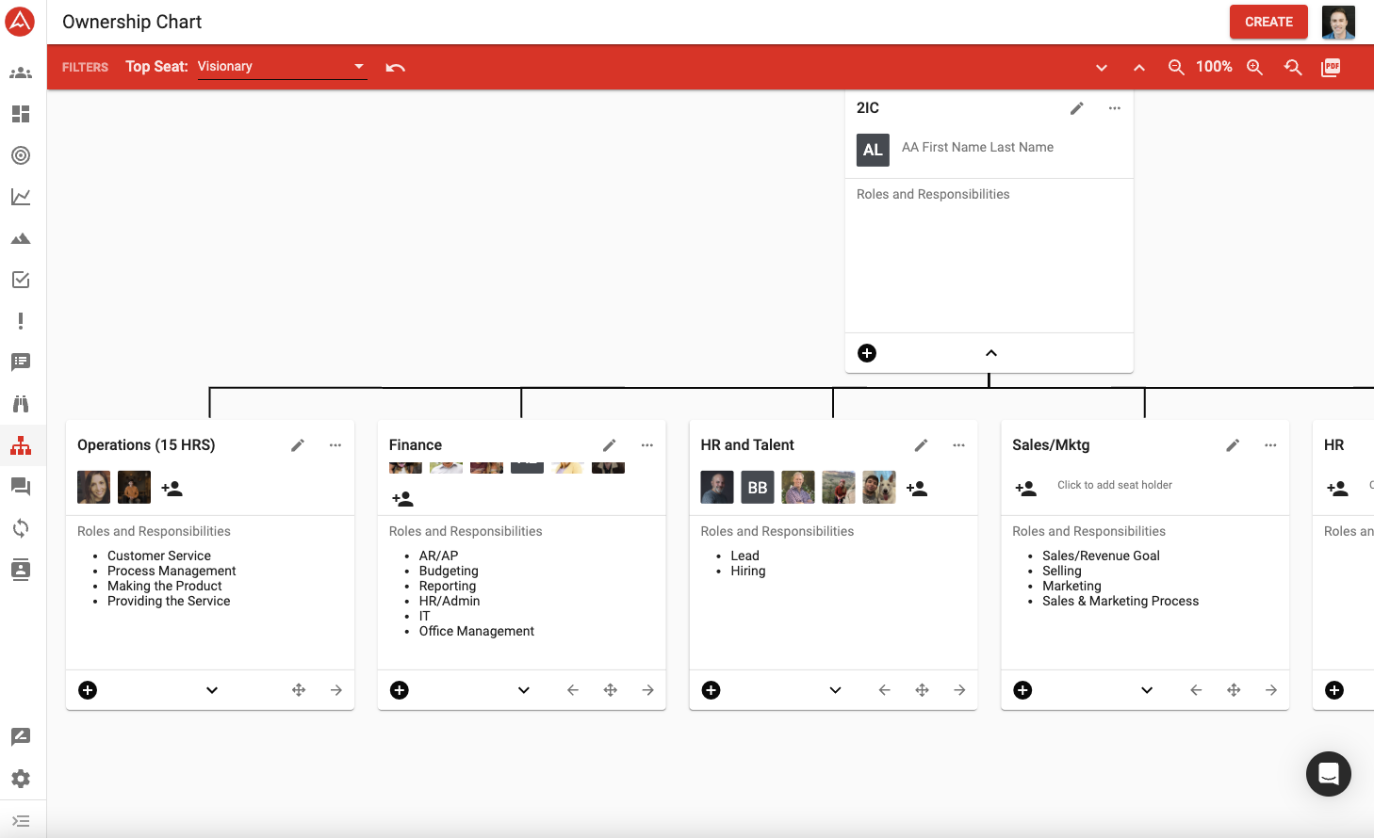Expand all seats with toolbar down chevron

[x=1101, y=68]
